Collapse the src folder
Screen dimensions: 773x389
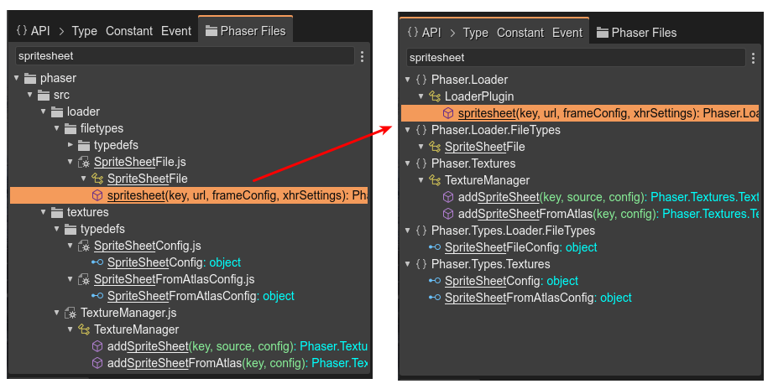[30, 95]
